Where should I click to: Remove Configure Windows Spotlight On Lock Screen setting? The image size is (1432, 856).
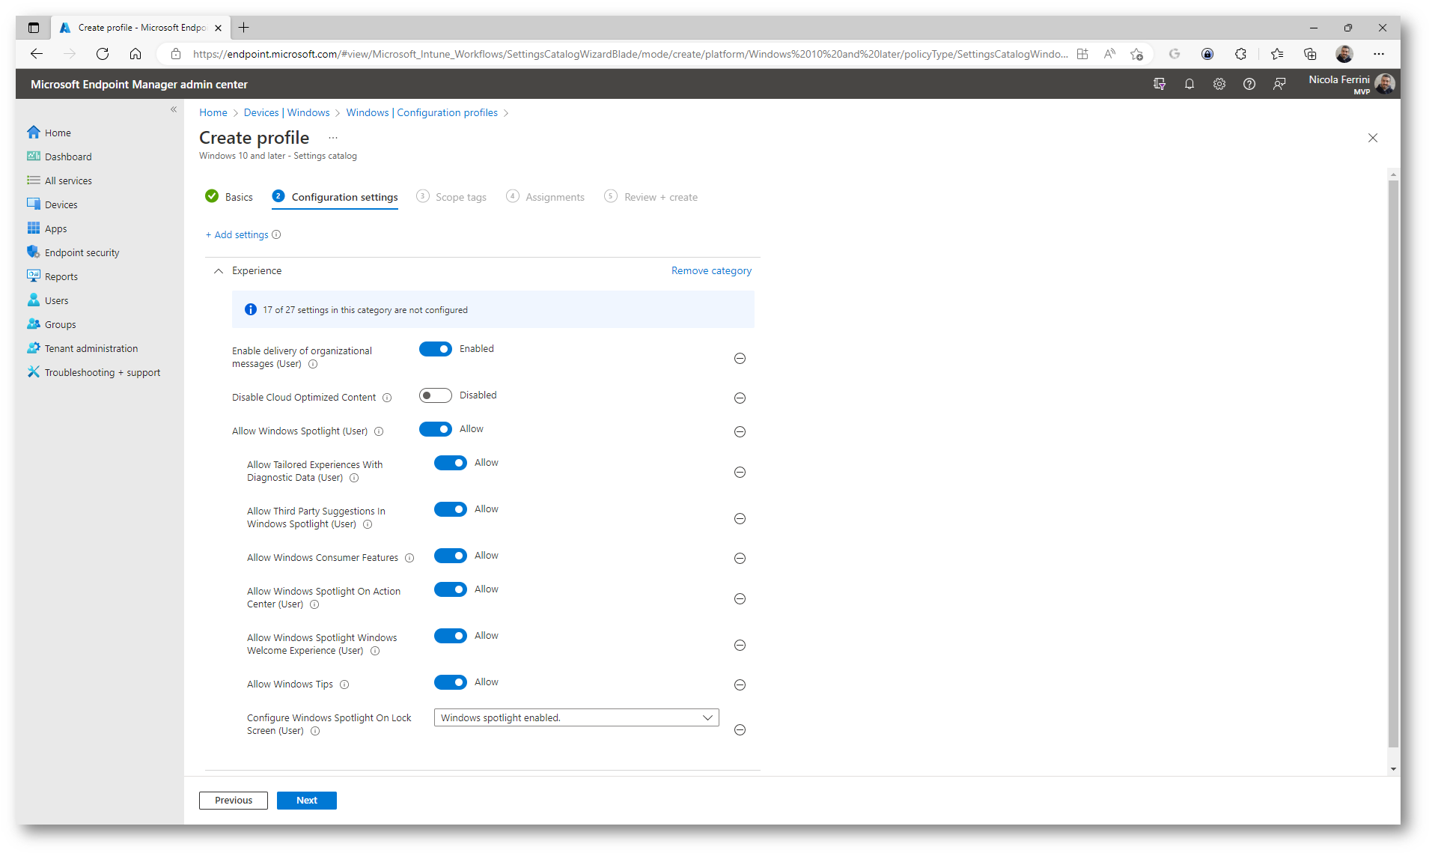740,730
